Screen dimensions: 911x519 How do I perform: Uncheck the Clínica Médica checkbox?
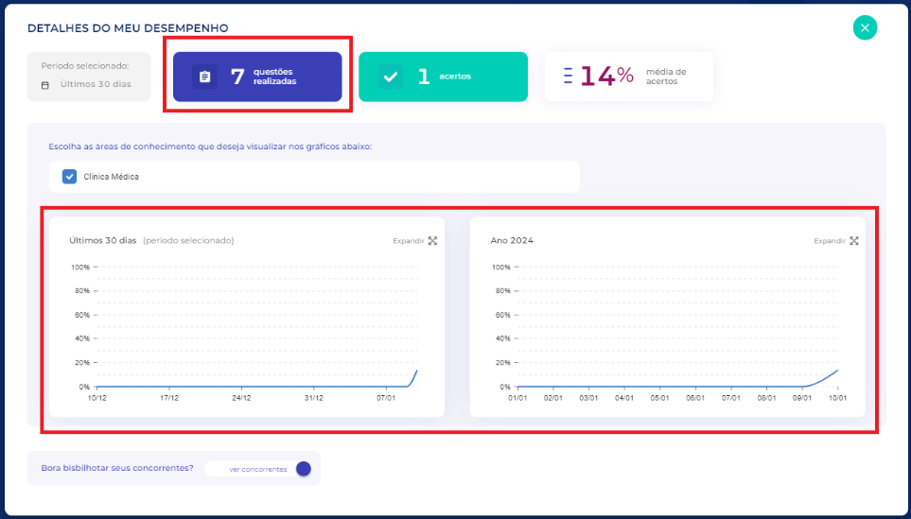coord(69,177)
